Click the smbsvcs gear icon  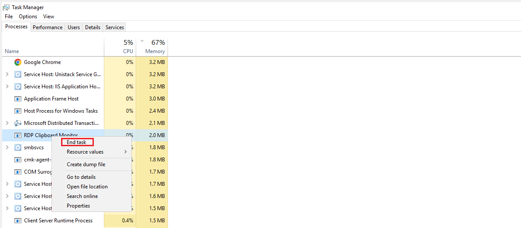point(18,148)
